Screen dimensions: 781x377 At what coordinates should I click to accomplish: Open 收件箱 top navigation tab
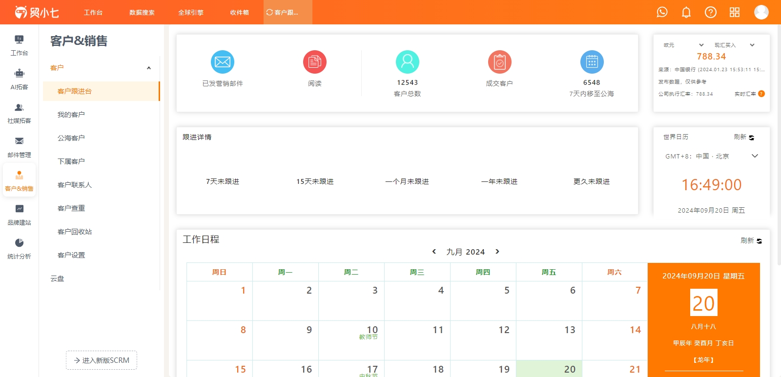pos(240,12)
